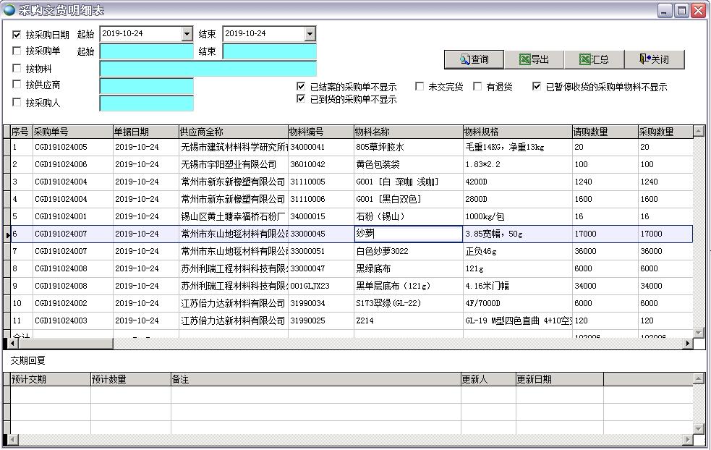Viewport: 711px width, 450px height.
Task: Enable the 按物料 filter checkbox
Action: (x=16, y=67)
